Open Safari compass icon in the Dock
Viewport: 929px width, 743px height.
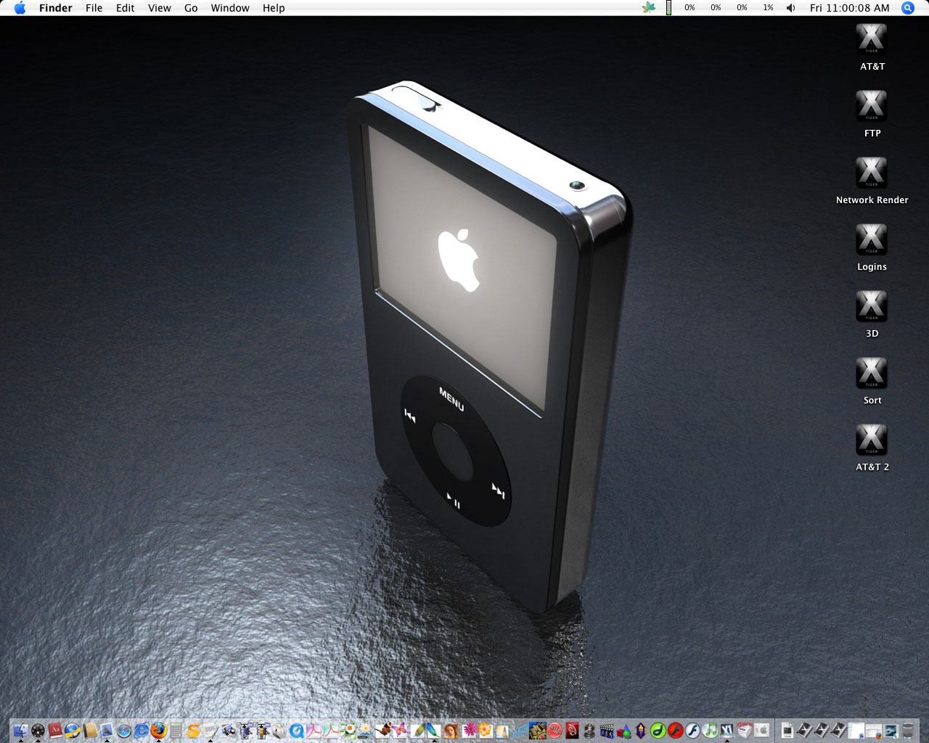click(124, 730)
